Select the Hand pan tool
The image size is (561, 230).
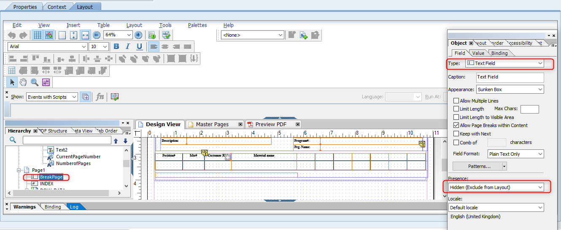(x=23, y=82)
